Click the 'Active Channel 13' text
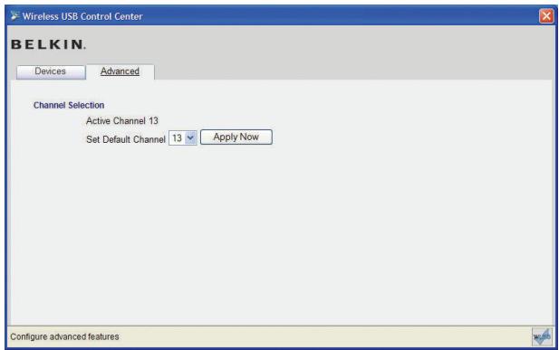Screen dimensions: 559x350 pos(122,121)
